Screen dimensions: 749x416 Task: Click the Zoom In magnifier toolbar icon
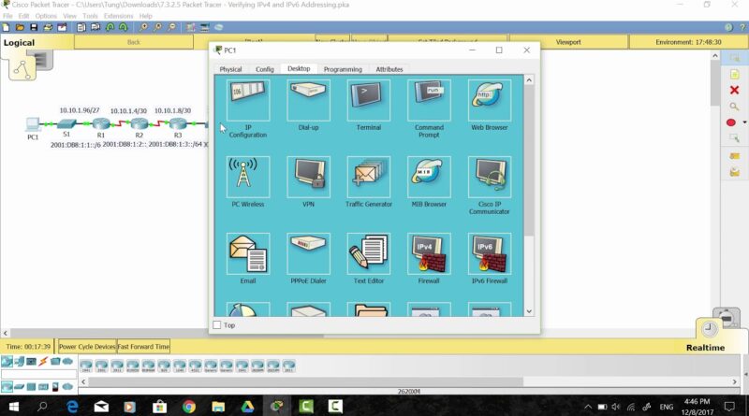pyautogui.click(x=143, y=28)
